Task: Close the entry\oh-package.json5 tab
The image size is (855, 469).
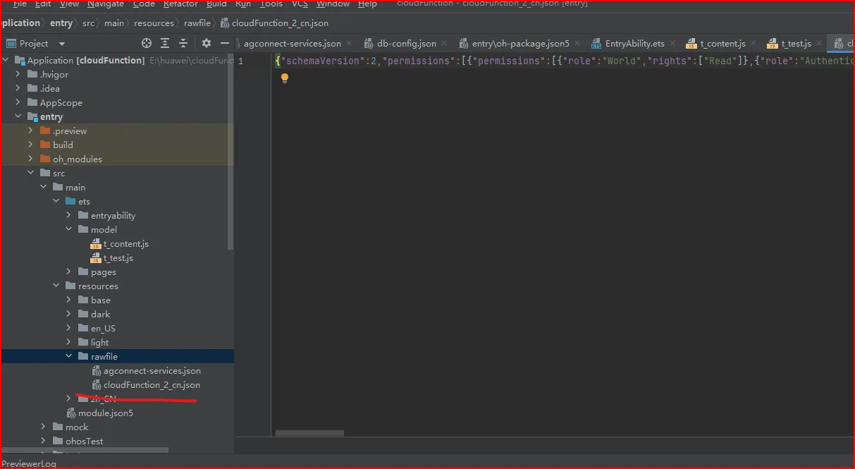Action: pos(579,44)
